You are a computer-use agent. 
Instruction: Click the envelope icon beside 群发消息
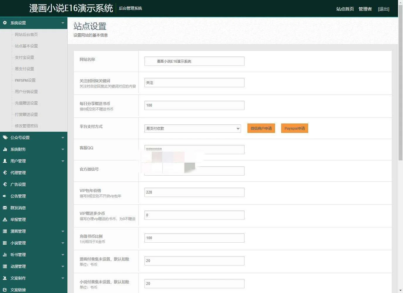(x=5, y=208)
